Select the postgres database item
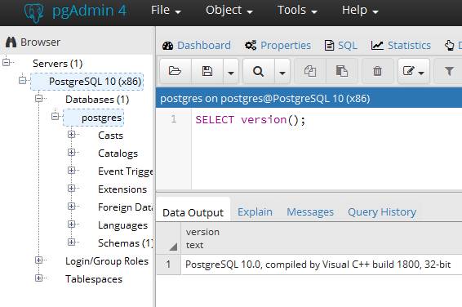Image resolution: width=462 pixels, height=307 pixels. [x=94, y=118]
